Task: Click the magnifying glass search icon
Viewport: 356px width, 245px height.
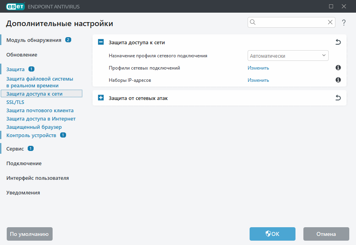Action: point(252,22)
